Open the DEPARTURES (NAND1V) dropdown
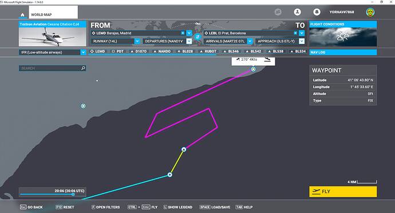This screenshot has width=395, height=213. [189, 41]
